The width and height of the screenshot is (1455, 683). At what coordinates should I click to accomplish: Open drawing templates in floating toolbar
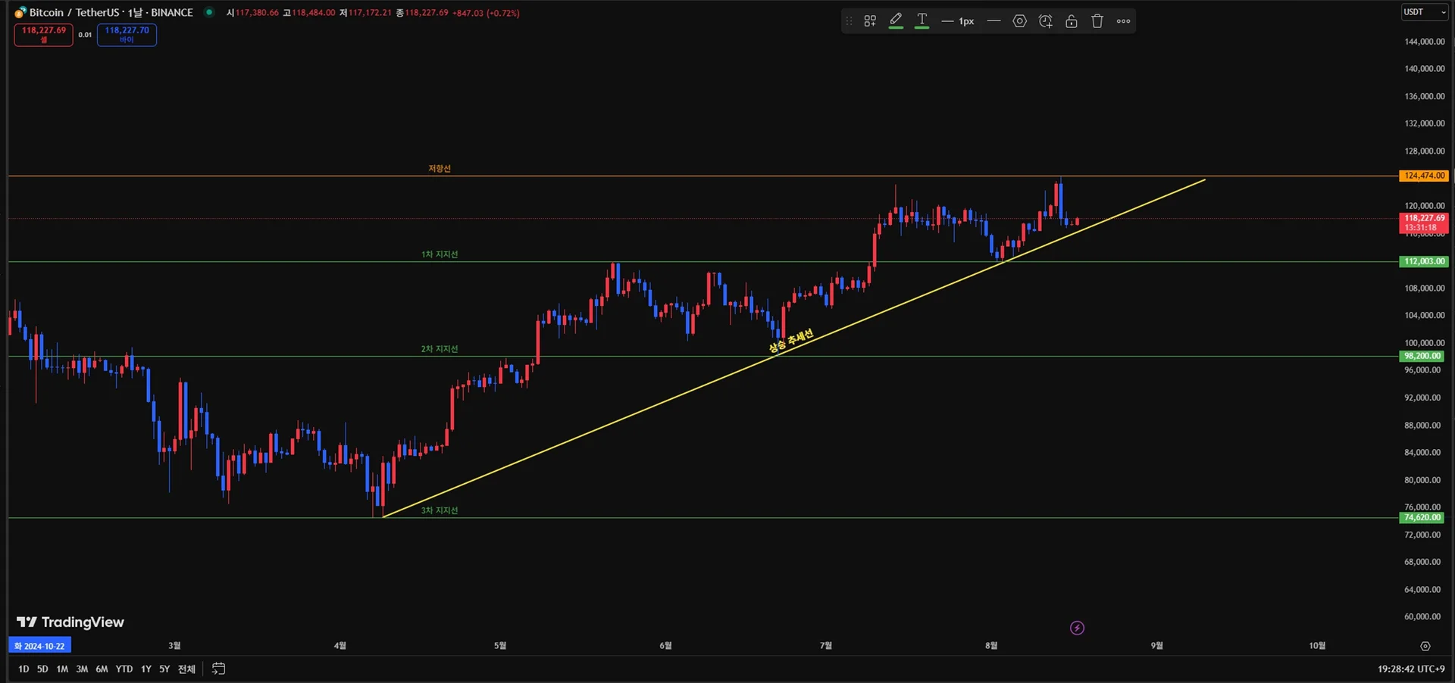tap(870, 21)
